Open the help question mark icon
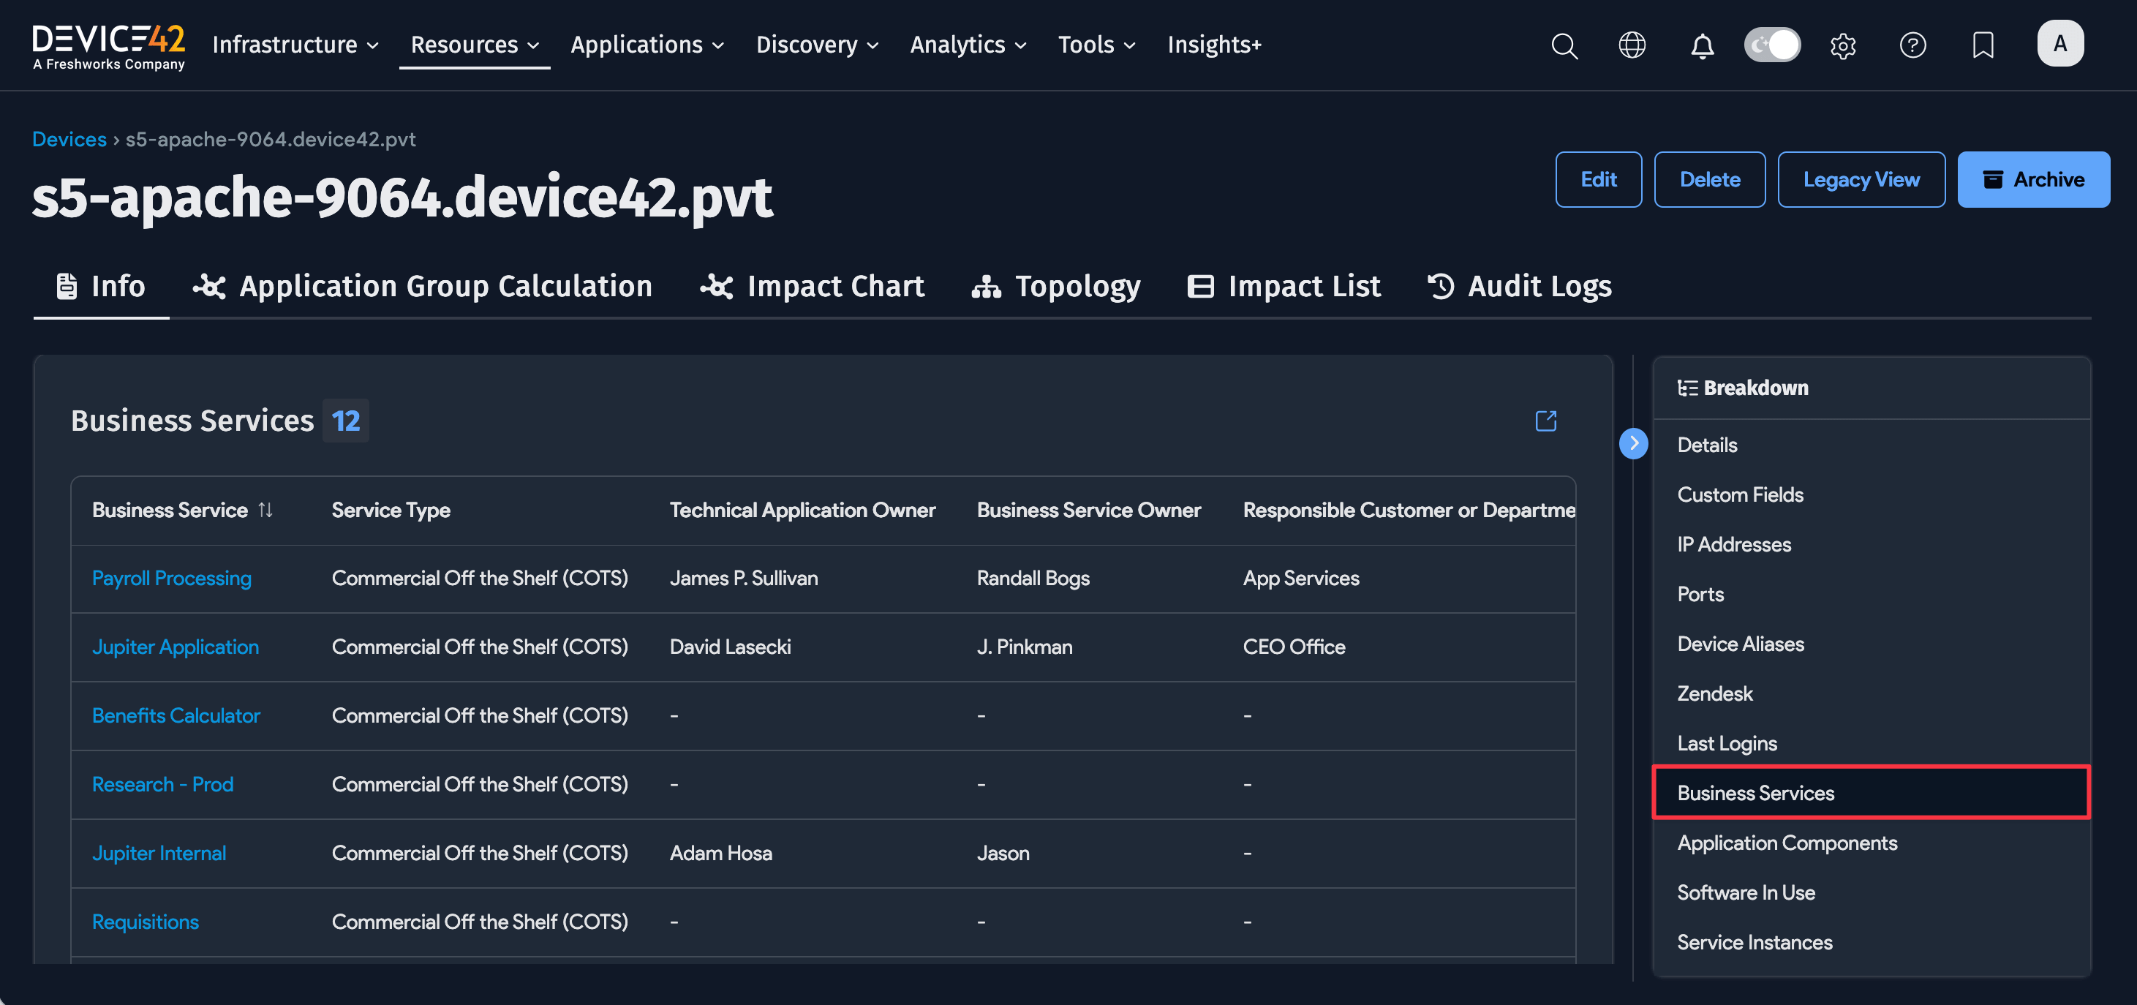 pos(1913,45)
